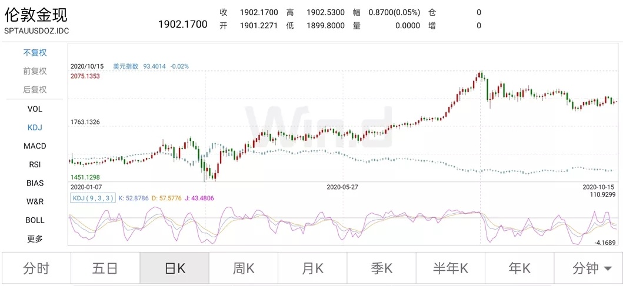
Task: Select the KDJ indicator
Action: (35, 127)
